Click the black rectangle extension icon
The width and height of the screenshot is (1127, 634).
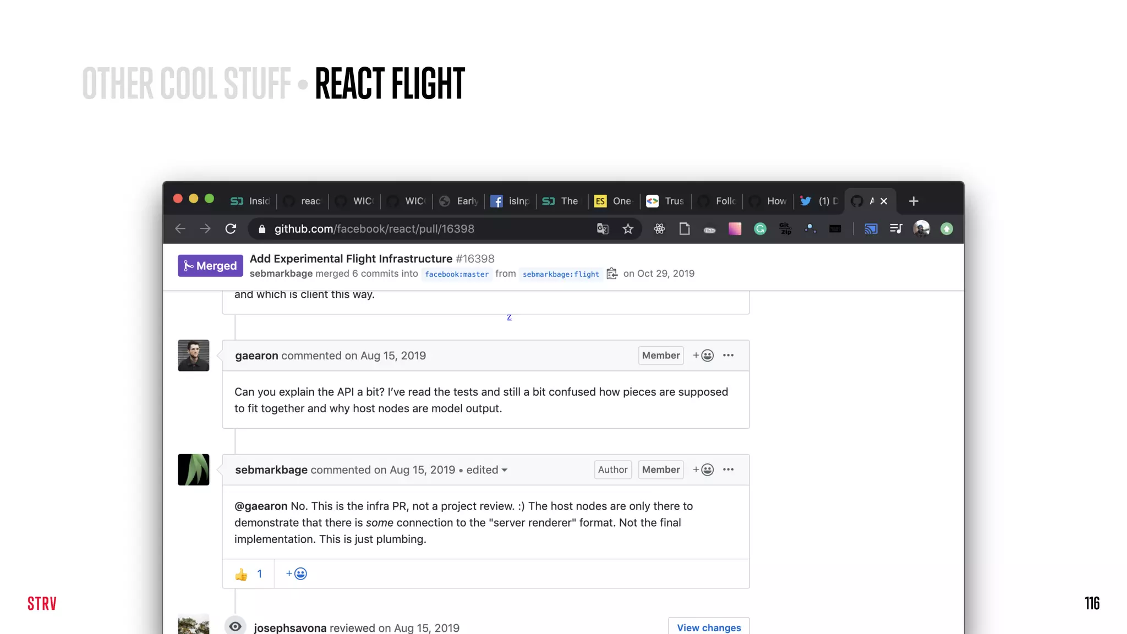[835, 229]
